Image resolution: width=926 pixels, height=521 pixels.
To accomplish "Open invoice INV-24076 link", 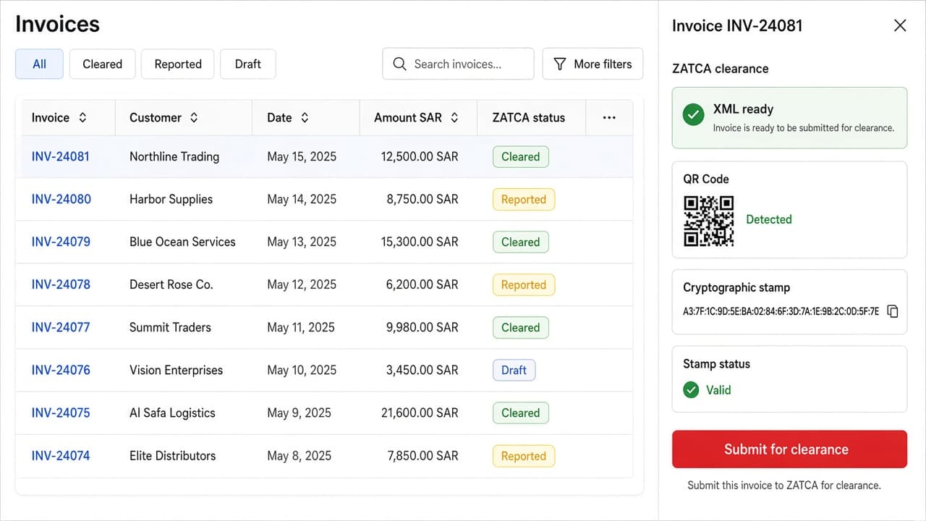I will pos(61,370).
